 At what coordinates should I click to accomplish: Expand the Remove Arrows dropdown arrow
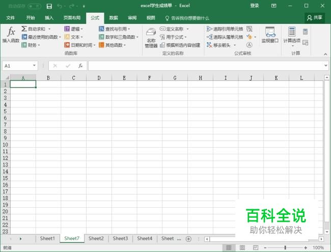pyautogui.click(x=235, y=45)
